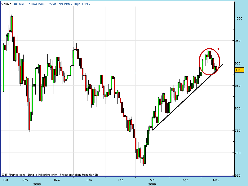Click the 800 price axis label
248x186 pixels.
[x=238, y=108]
